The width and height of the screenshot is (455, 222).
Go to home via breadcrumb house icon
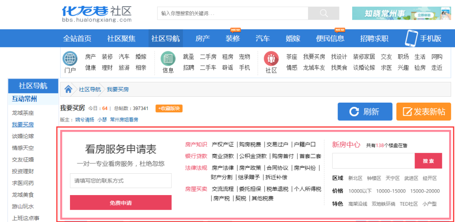pos(68,90)
